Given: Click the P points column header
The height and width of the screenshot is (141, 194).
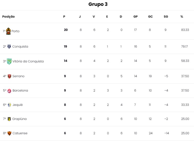Looking at the screenshot, I should click(x=64, y=17).
